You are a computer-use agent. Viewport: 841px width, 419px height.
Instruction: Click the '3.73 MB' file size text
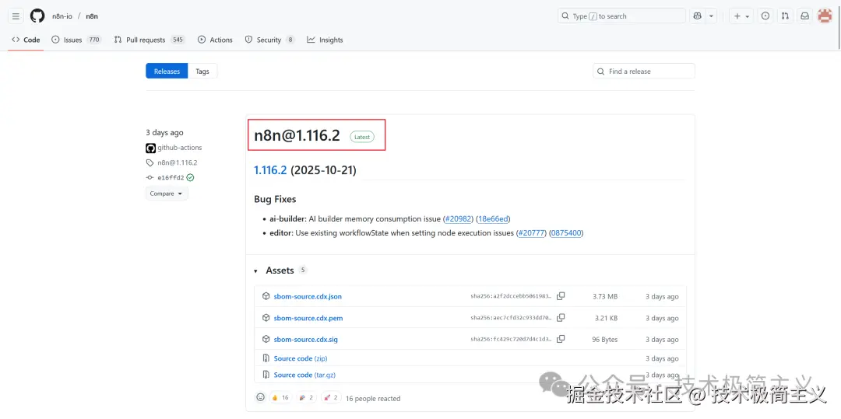point(605,296)
